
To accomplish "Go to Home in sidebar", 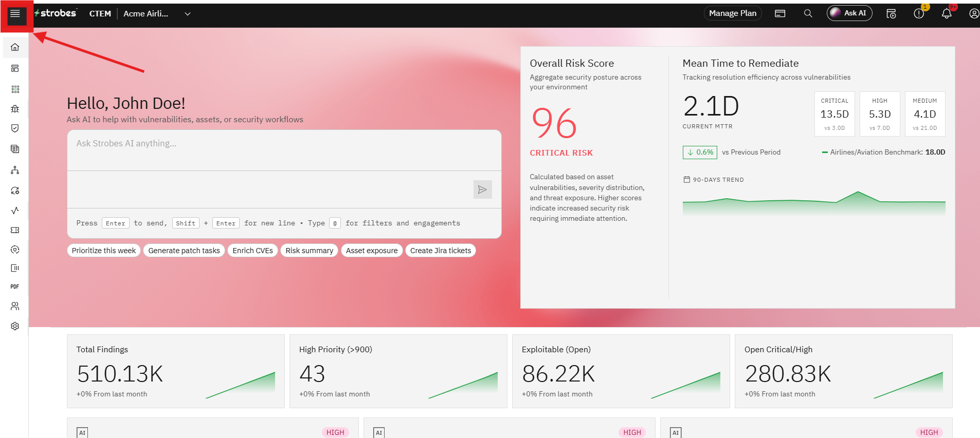I will (15, 47).
